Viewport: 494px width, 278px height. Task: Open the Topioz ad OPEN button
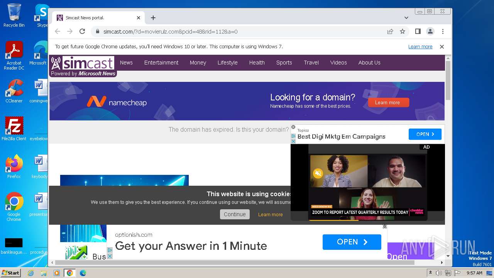pos(425,134)
